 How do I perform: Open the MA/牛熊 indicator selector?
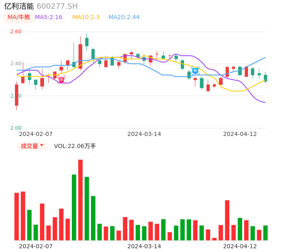(x=19, y=17)
